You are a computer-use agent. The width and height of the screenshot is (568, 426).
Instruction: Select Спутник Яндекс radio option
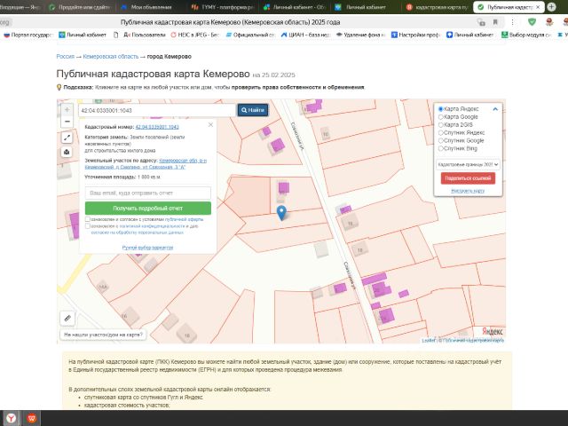pos(441,132)
